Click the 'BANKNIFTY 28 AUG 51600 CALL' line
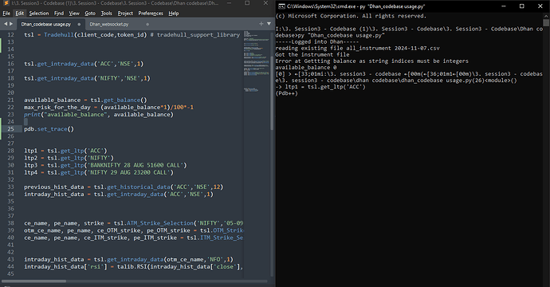 105,165
